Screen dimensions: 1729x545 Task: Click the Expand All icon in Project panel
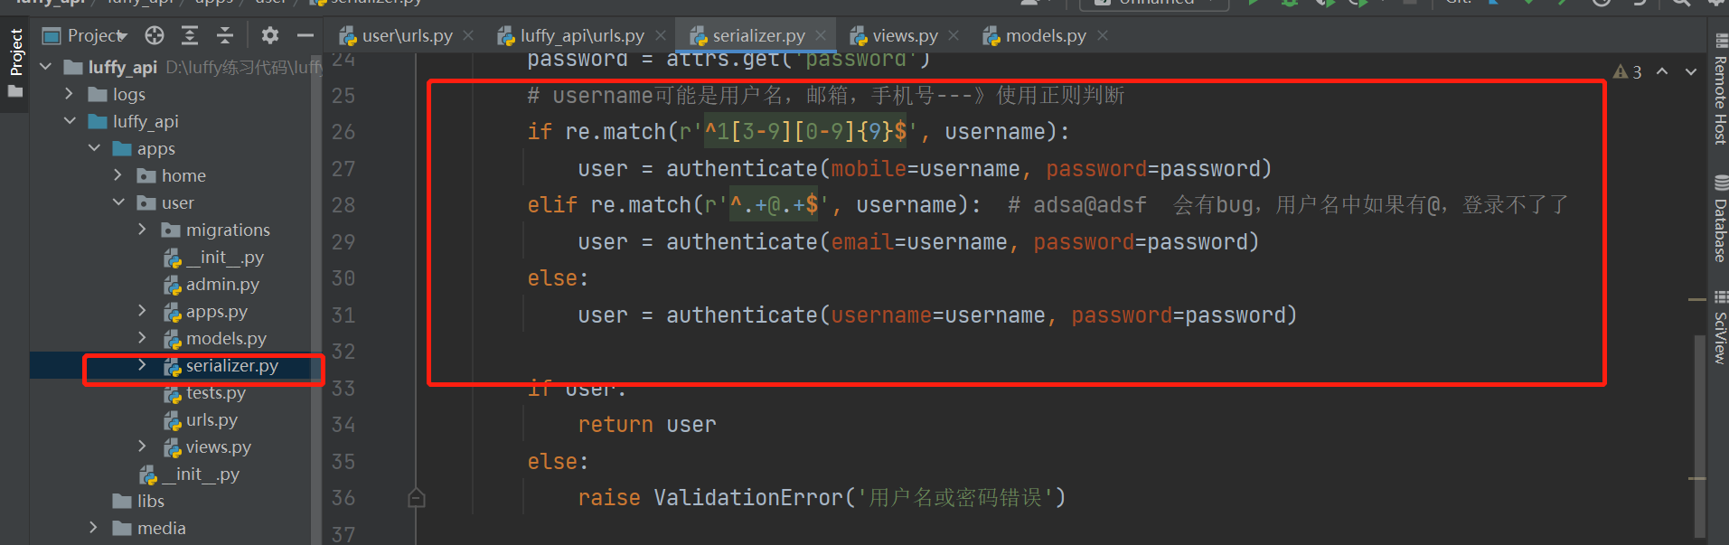click(x=190, y=35)
